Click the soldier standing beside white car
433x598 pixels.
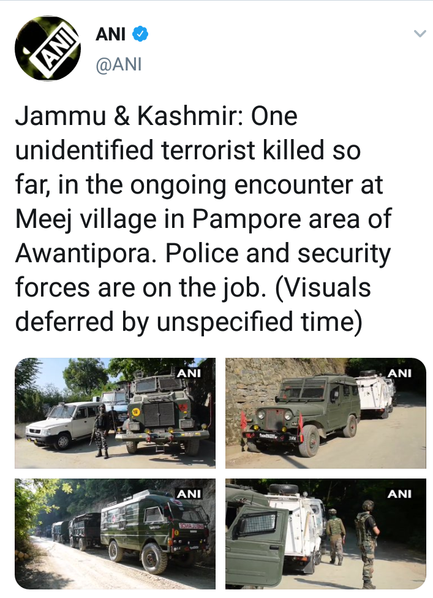click(101, 431)
